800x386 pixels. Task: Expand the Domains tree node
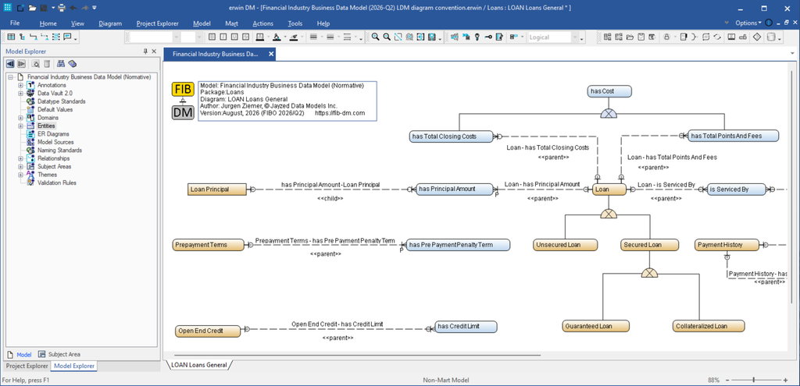click(x=20, y=118)
